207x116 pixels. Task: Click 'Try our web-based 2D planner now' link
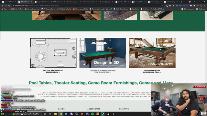coord(53,71)
